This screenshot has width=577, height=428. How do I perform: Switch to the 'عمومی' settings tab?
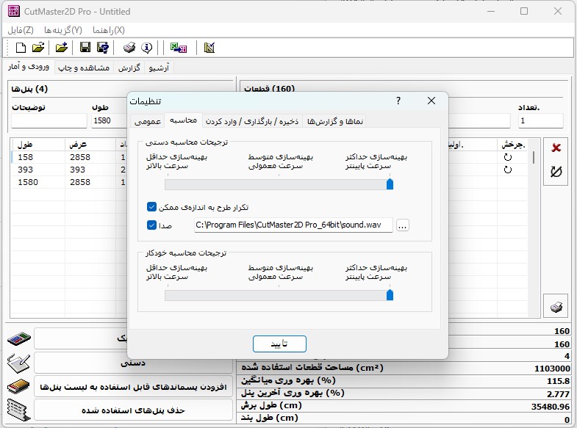point(147,121)
